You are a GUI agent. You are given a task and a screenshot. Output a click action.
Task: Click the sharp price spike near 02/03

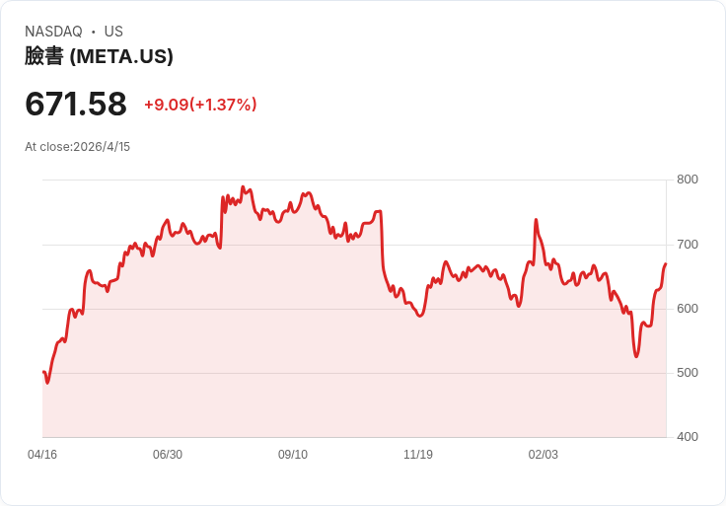tap(536, 220)
